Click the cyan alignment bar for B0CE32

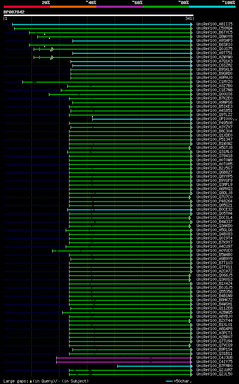pyautogui.click(x=129, y=210)
